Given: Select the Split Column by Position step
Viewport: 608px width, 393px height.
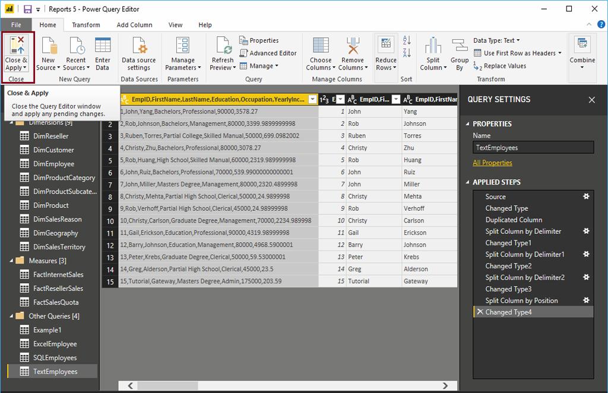Looking at the screenshot, I should 521,300.
